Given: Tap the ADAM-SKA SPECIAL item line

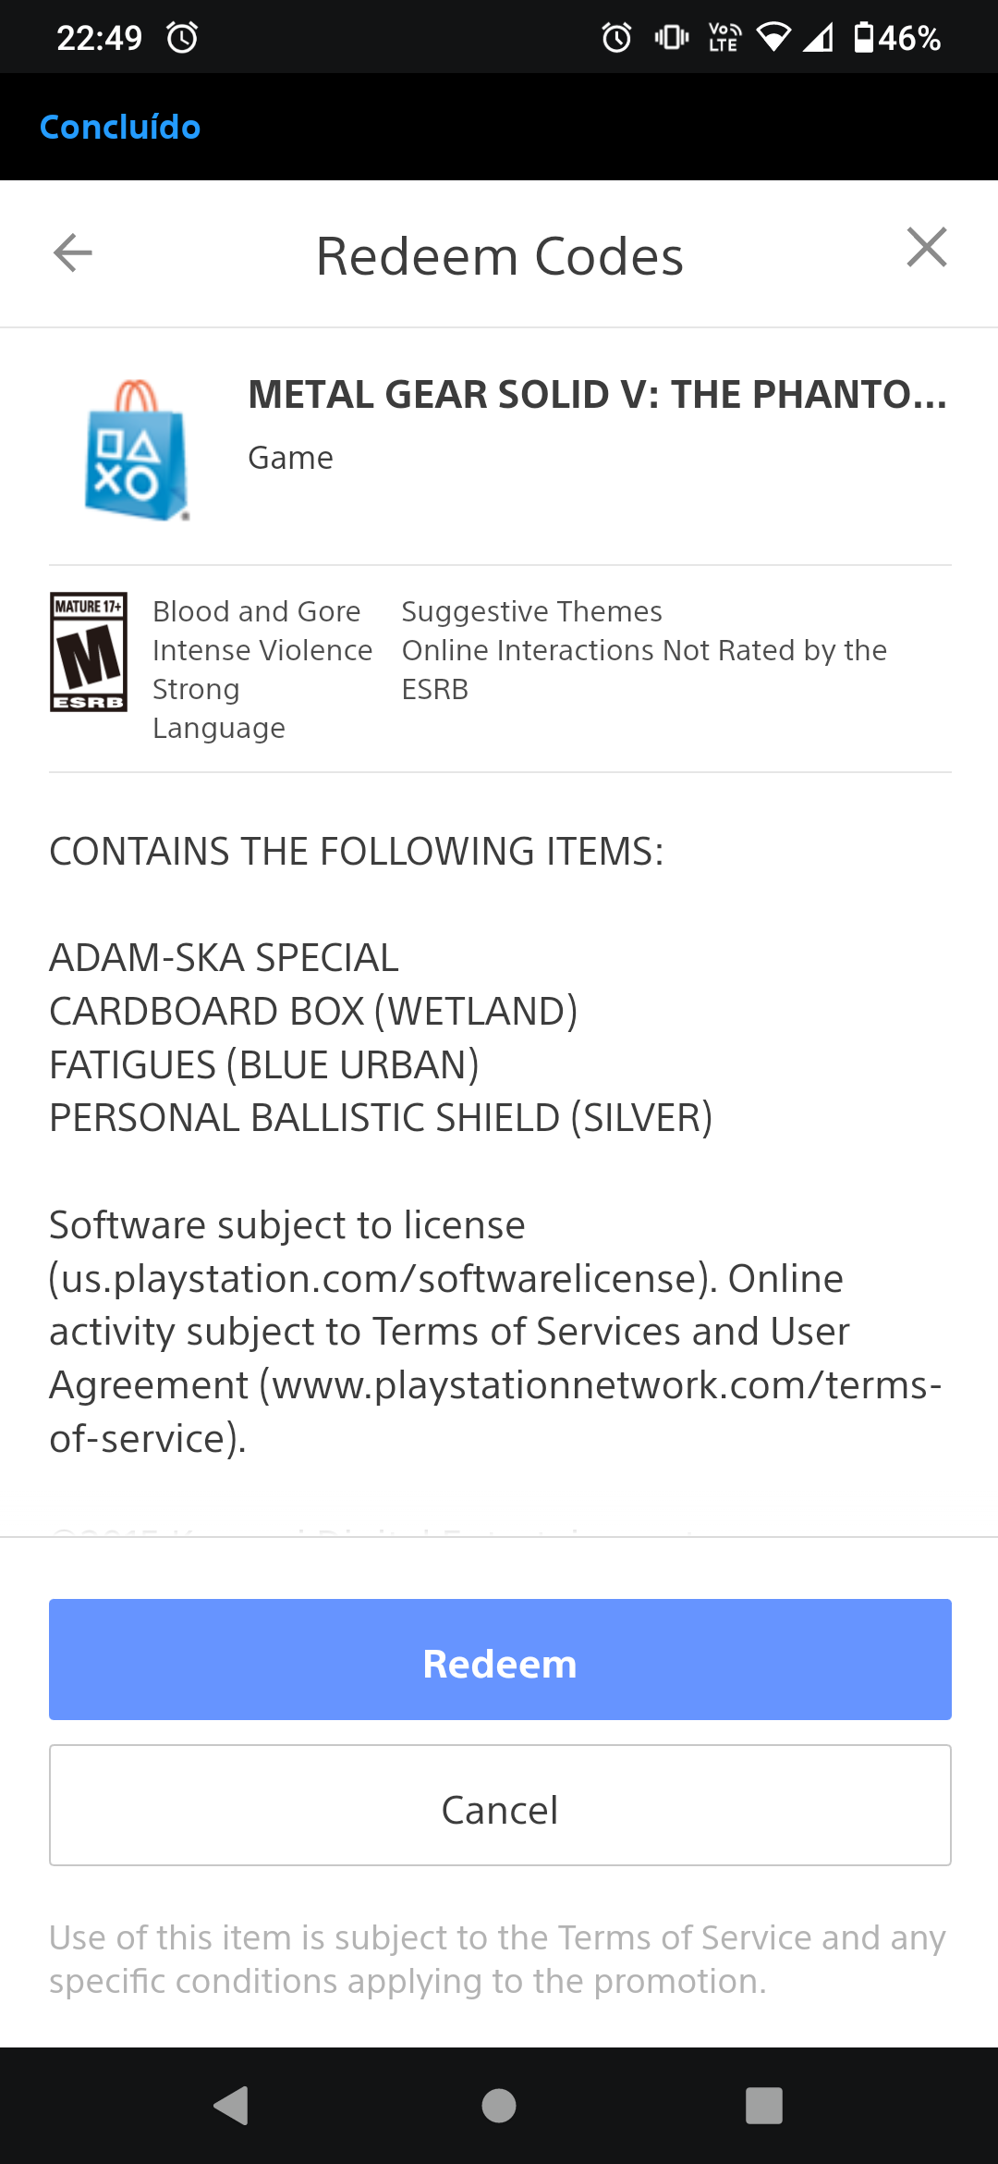Looking at the screenshot, I should point(224,958).
